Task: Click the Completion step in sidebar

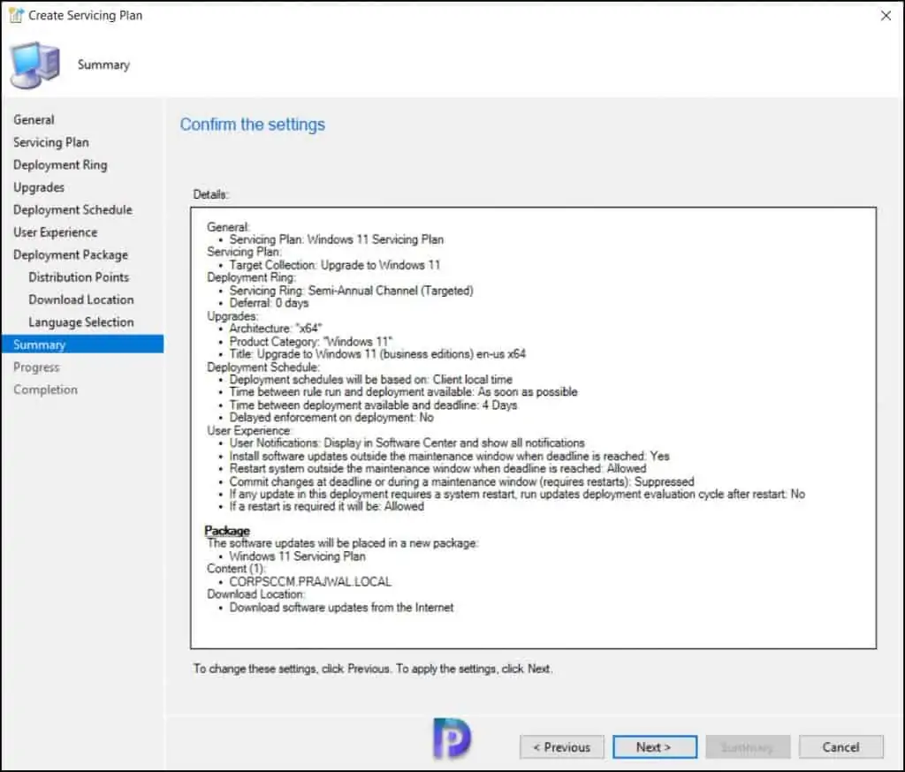Action: [46, 390]
